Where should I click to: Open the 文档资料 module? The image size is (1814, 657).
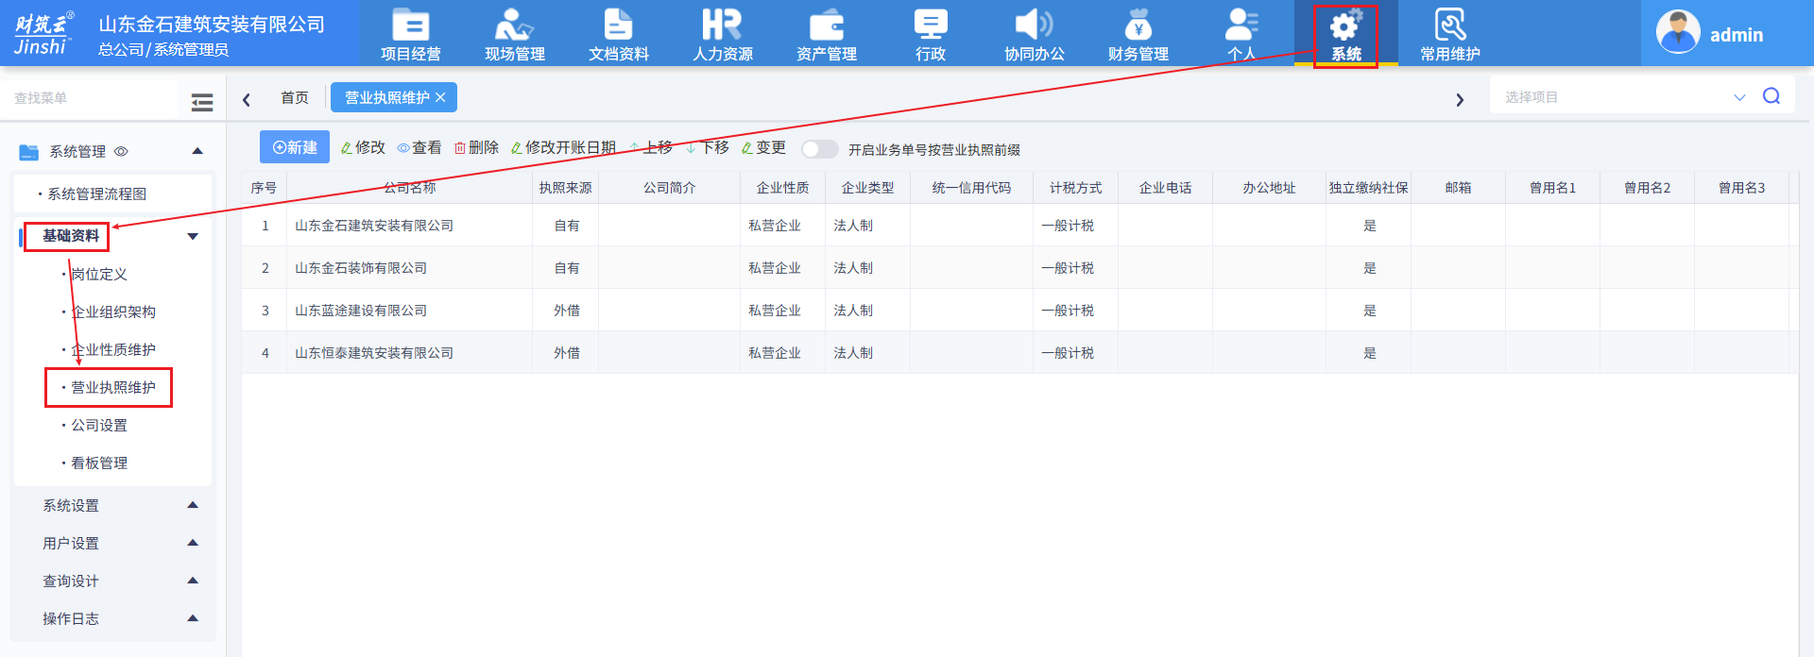[x=618, y=35]
